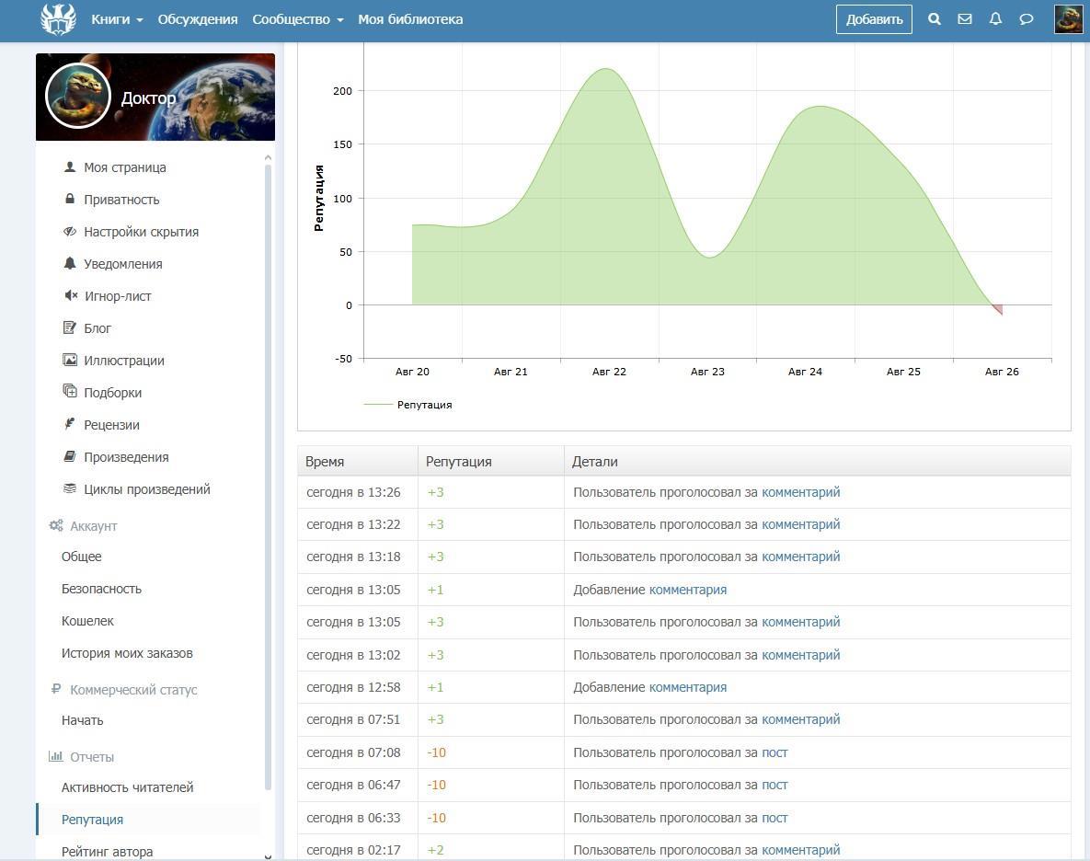The height and width of the screenshot is (861, 1090).
Task: Open пост link in 07:08 row
Action: click(774, 752)
